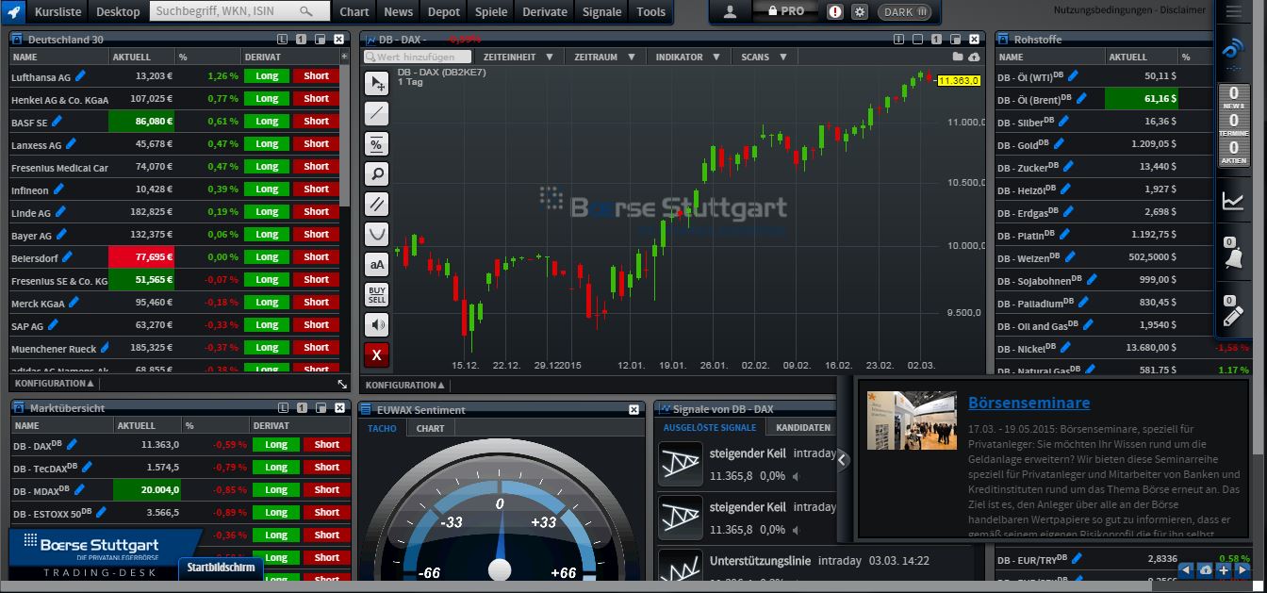This screenshot has height=593, width=1267.
Task: Click the edit pencil beside BASF SE
Action: (x=58, y=121)
